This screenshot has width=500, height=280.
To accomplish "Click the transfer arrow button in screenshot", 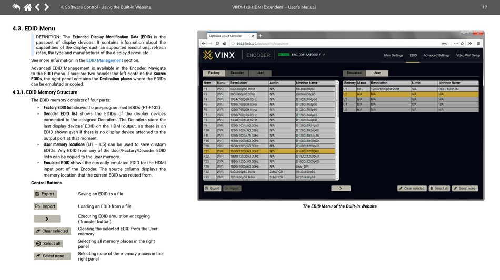I will [341, 189].
